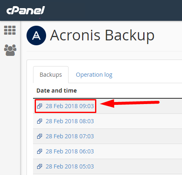This screenshot has height=175, width=182.
Task: Open the 28 Feb 2018 06:03 backup
Action: click(x=70, y=151)
